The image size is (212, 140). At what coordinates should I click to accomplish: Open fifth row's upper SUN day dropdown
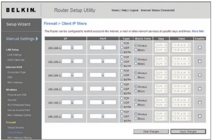(x=161, y=100)
